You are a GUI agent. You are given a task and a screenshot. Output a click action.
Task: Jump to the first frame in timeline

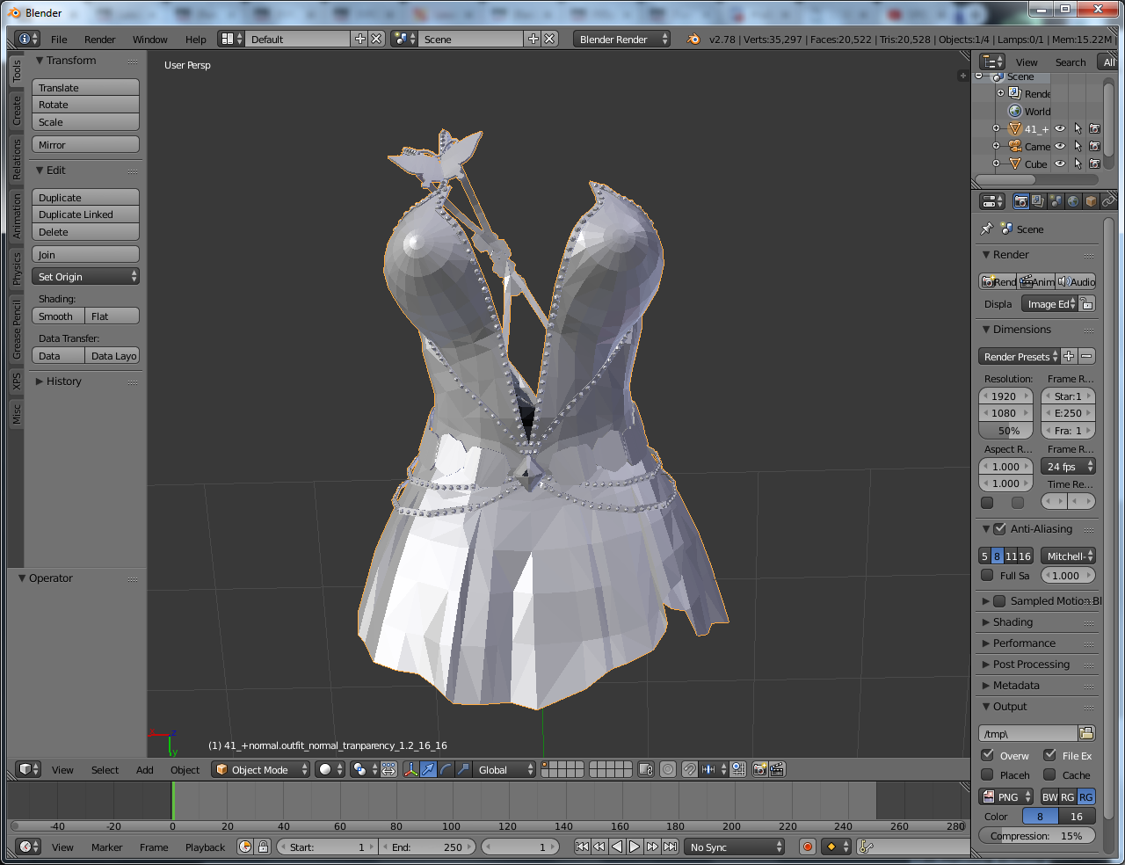point(582,847)
